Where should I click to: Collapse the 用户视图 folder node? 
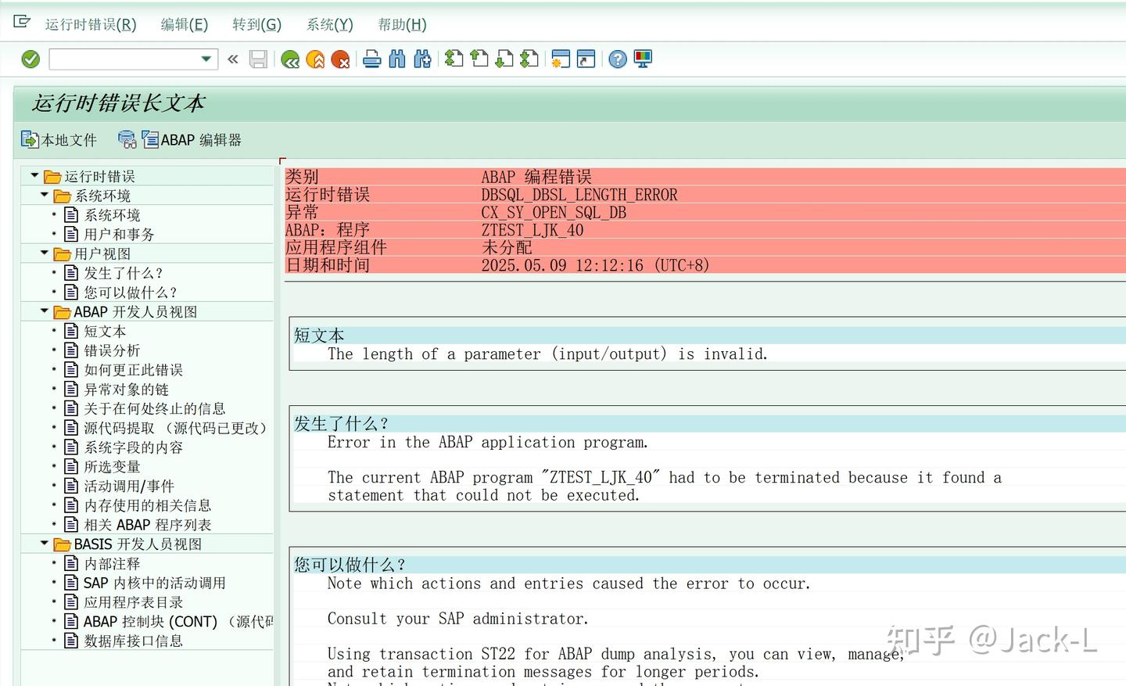(45, 253)
